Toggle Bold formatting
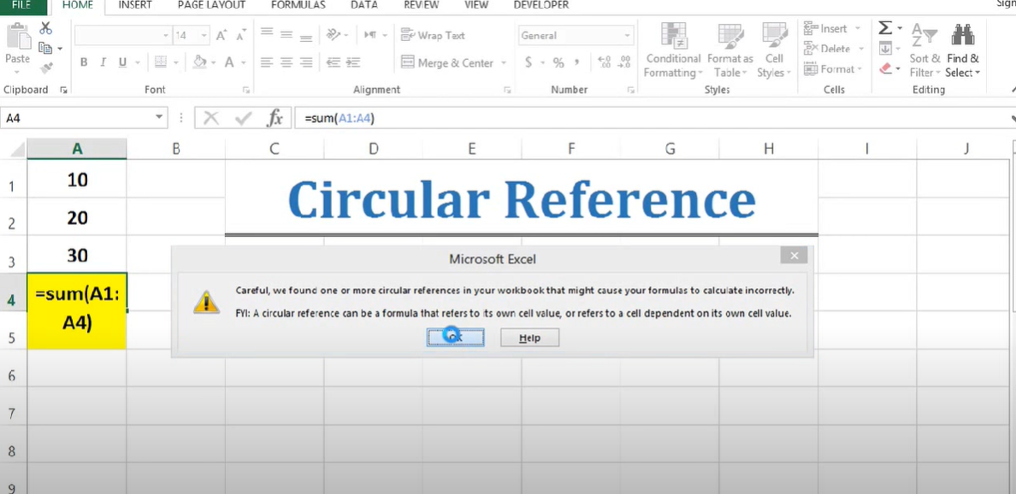1016x494 pixels. (x=84, y=62)
